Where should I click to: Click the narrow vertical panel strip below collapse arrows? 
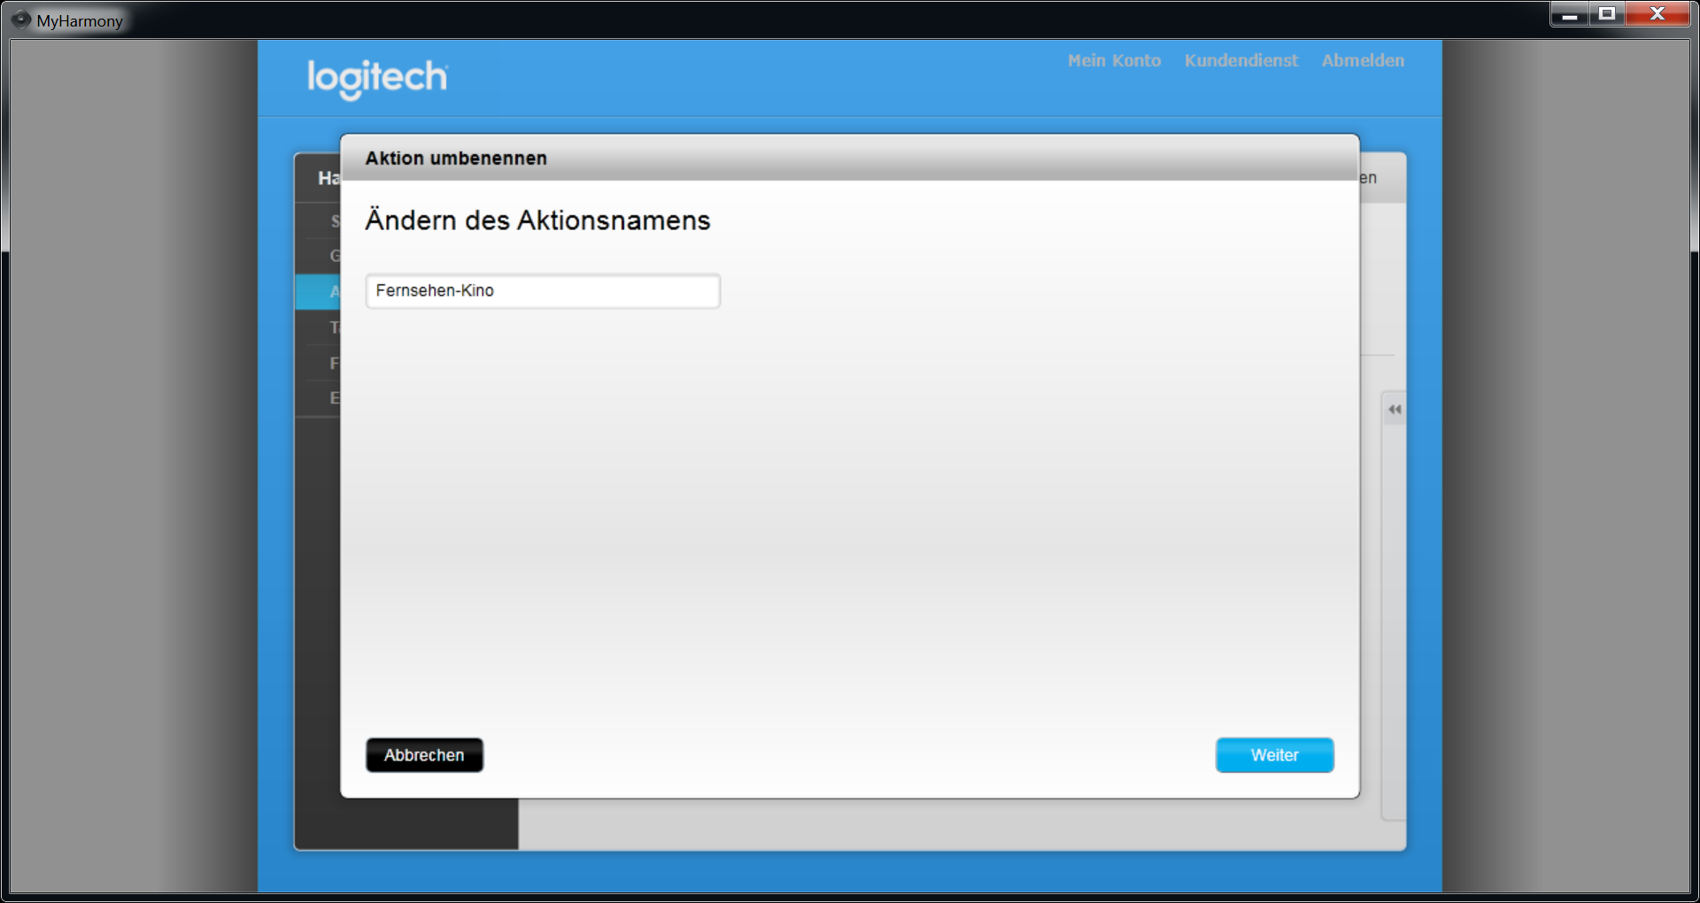tap(1394, 620)
